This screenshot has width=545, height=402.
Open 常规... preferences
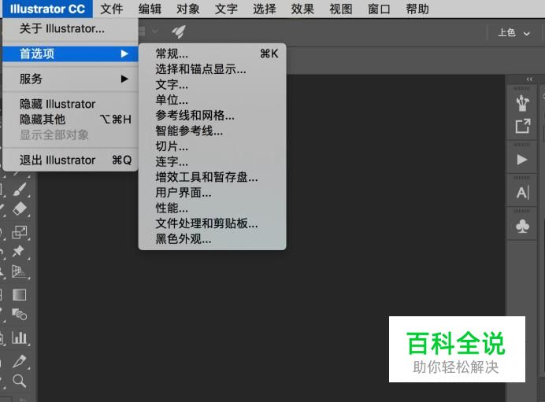pos(213,53)
